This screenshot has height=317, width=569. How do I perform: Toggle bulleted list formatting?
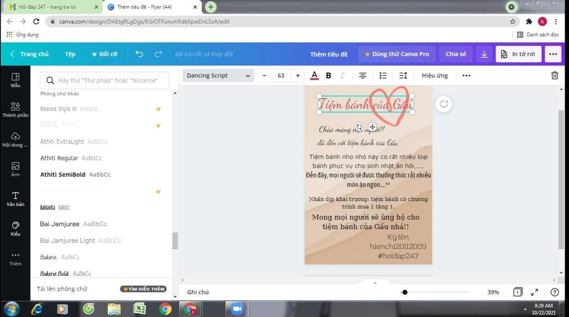(383, 76)
